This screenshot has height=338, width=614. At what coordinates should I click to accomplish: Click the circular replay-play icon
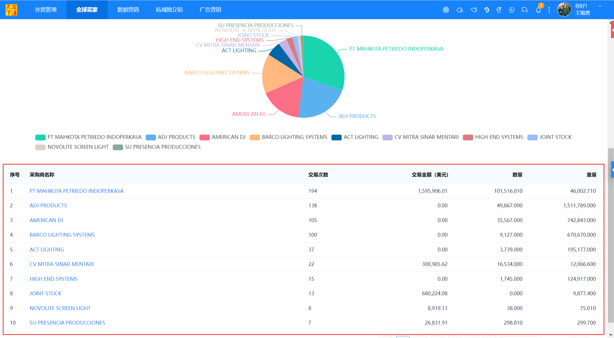pos(487,10)
